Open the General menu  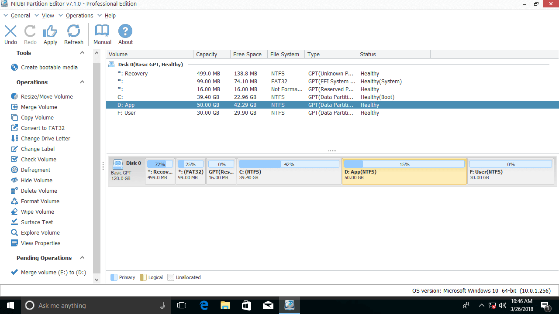21,15
